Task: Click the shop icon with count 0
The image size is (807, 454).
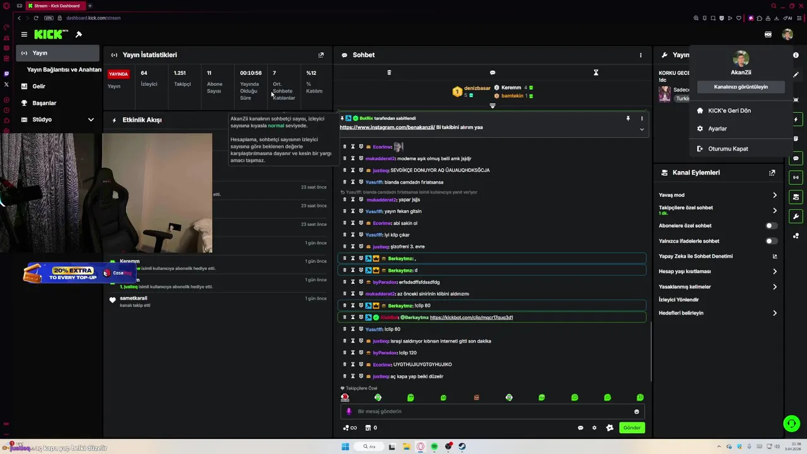Action: click(371, 428)
